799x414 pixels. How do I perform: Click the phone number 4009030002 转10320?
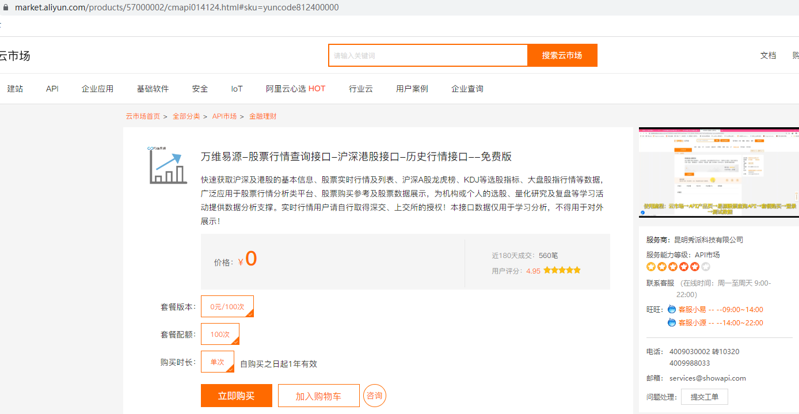(x=704, y=351)
